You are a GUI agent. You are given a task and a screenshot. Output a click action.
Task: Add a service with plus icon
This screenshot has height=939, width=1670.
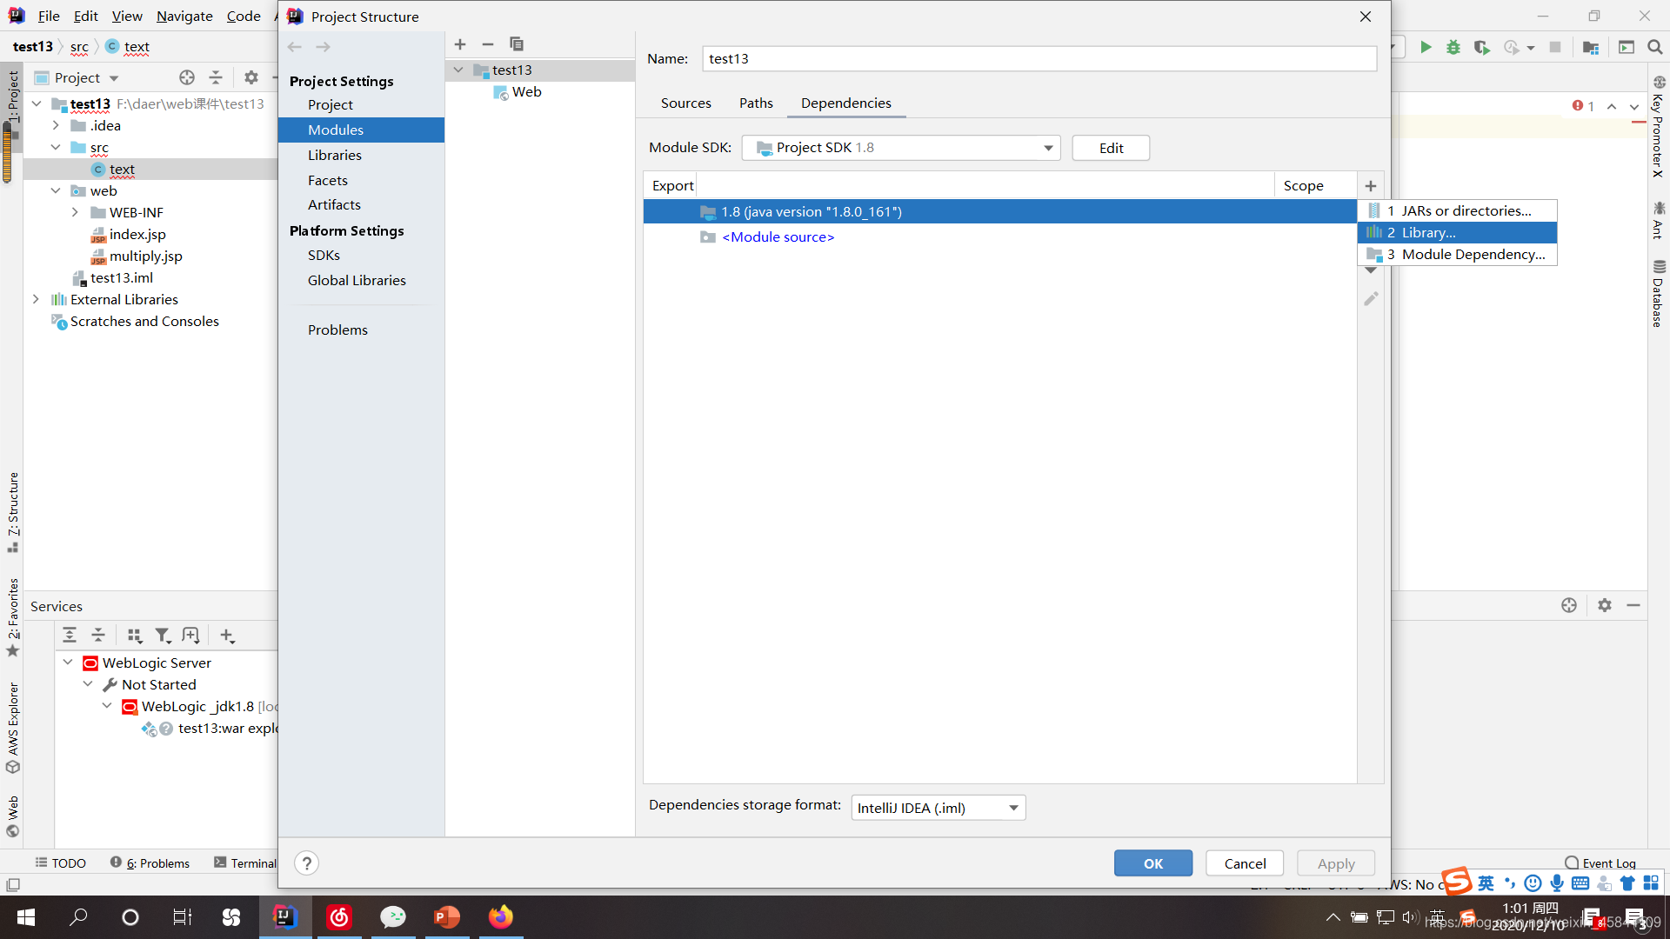pos(227,636)
